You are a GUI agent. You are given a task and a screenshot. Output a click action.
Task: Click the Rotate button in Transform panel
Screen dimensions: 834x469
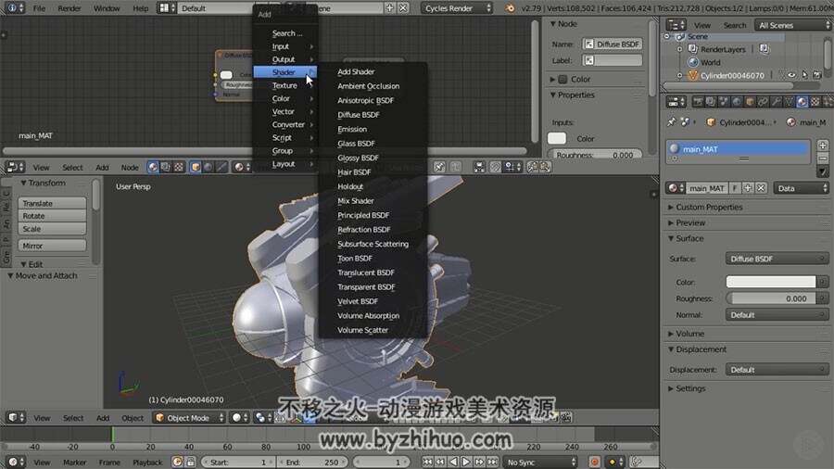(x=52, y=216)
